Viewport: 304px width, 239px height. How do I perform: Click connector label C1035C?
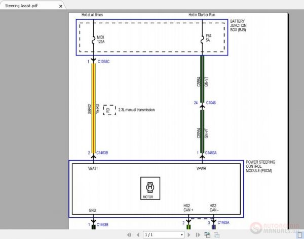click(103, 62)
